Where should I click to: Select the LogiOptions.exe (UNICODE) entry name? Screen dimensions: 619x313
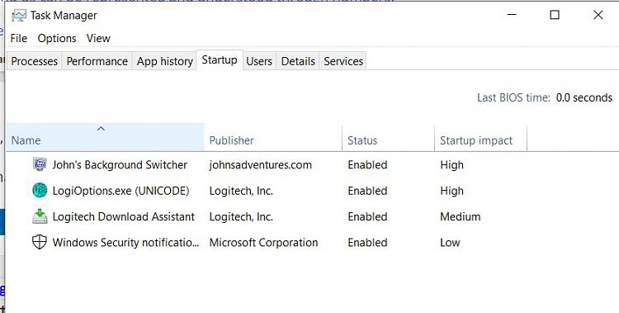[x=120, y=191]
